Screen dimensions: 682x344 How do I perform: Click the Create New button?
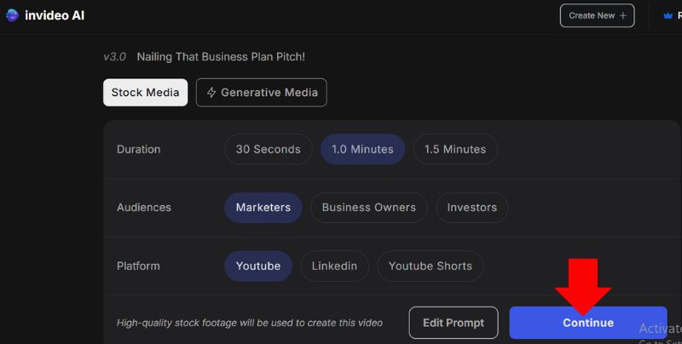[598, 15]
